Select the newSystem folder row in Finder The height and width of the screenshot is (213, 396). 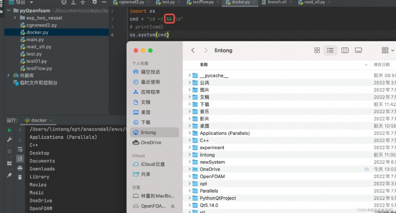(x=289, y=162)
